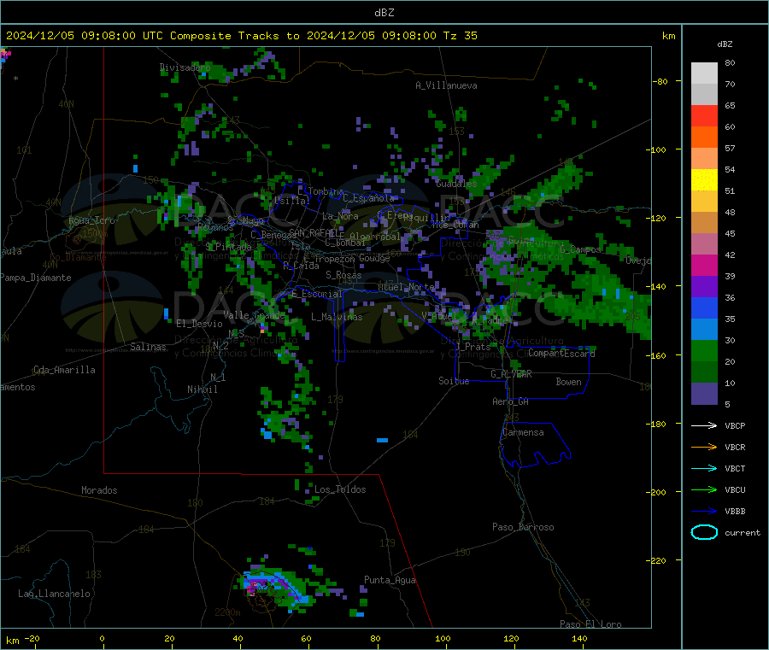Click the '-80' km right axis label

[660, 81]
